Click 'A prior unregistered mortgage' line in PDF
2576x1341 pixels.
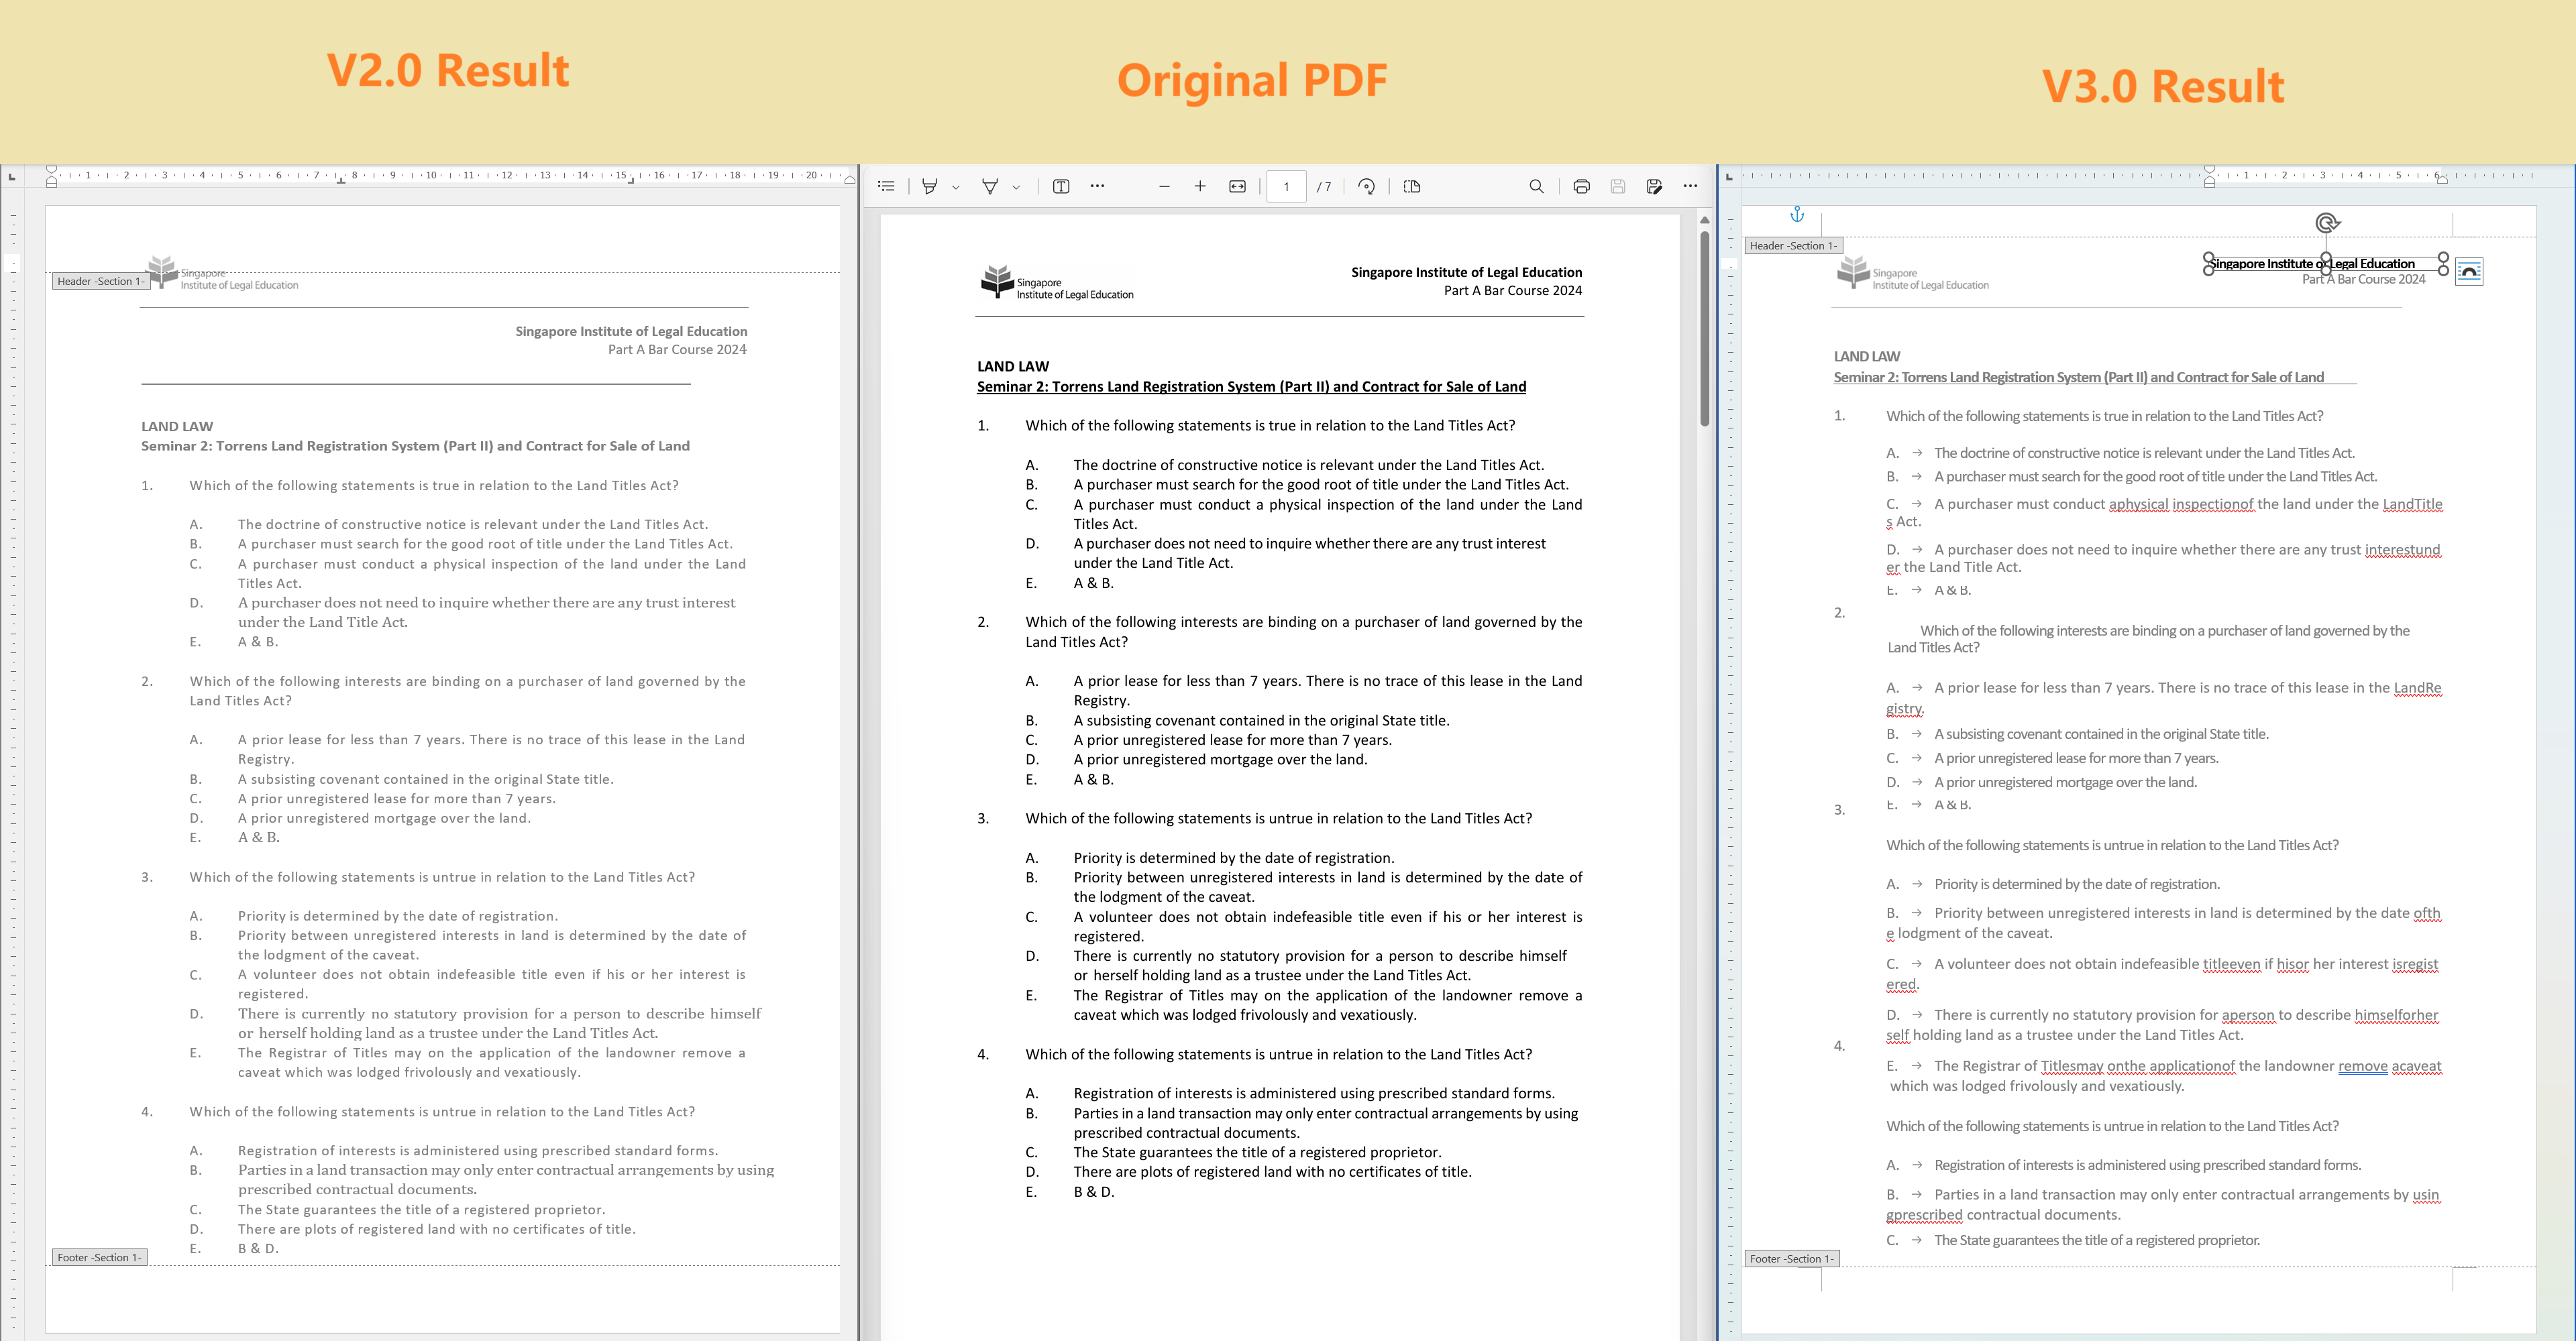pyautogui.click(x=1220, y=760)
